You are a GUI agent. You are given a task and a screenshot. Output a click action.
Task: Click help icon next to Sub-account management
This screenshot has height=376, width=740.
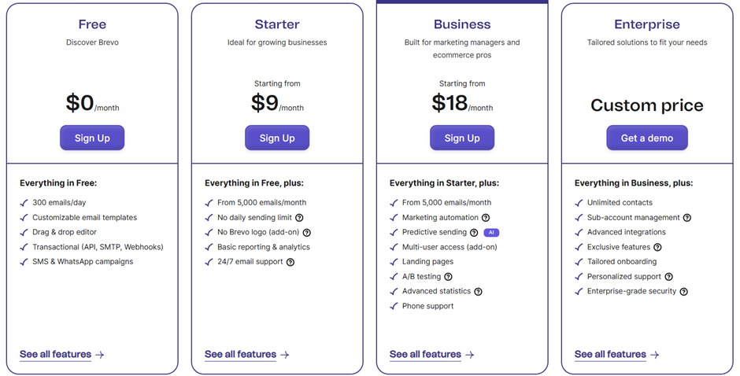click(687, 218)
